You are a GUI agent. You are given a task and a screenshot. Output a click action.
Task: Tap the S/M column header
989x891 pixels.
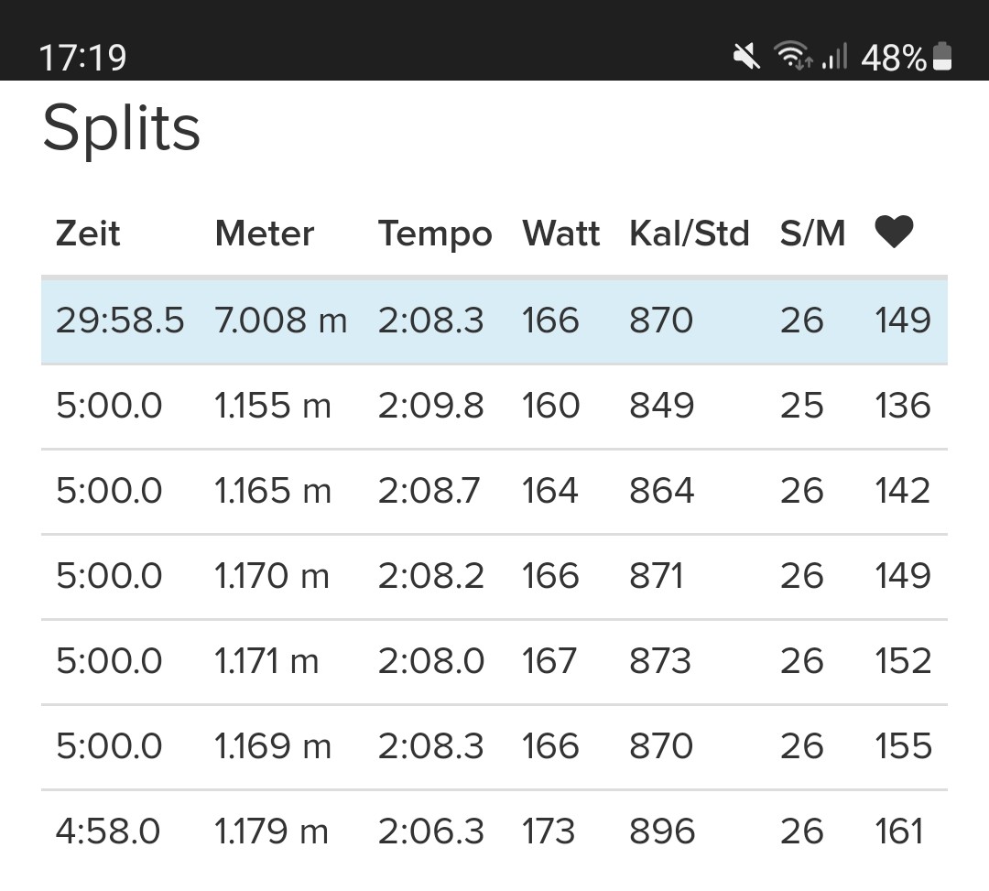812,234
